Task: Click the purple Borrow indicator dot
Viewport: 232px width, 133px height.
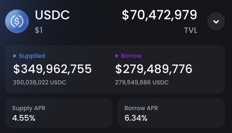Action: tap(116, 56)
